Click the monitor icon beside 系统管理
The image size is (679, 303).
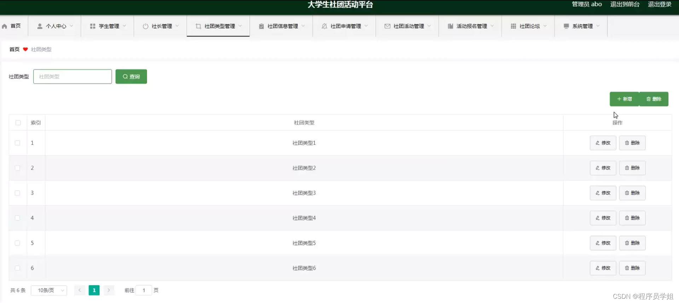click(566, 26)
